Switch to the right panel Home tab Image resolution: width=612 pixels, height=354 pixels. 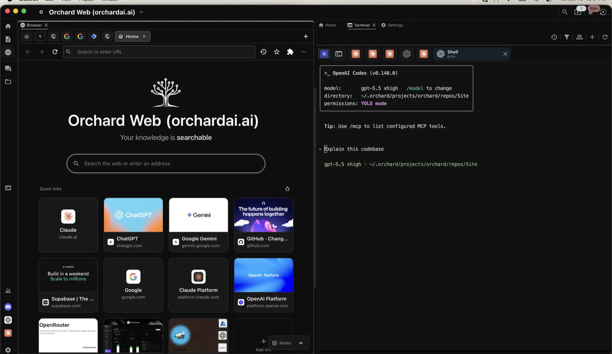click(x=327, y=25)
